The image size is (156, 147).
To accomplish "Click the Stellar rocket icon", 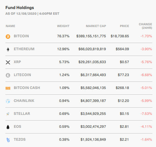I will 8,114.
